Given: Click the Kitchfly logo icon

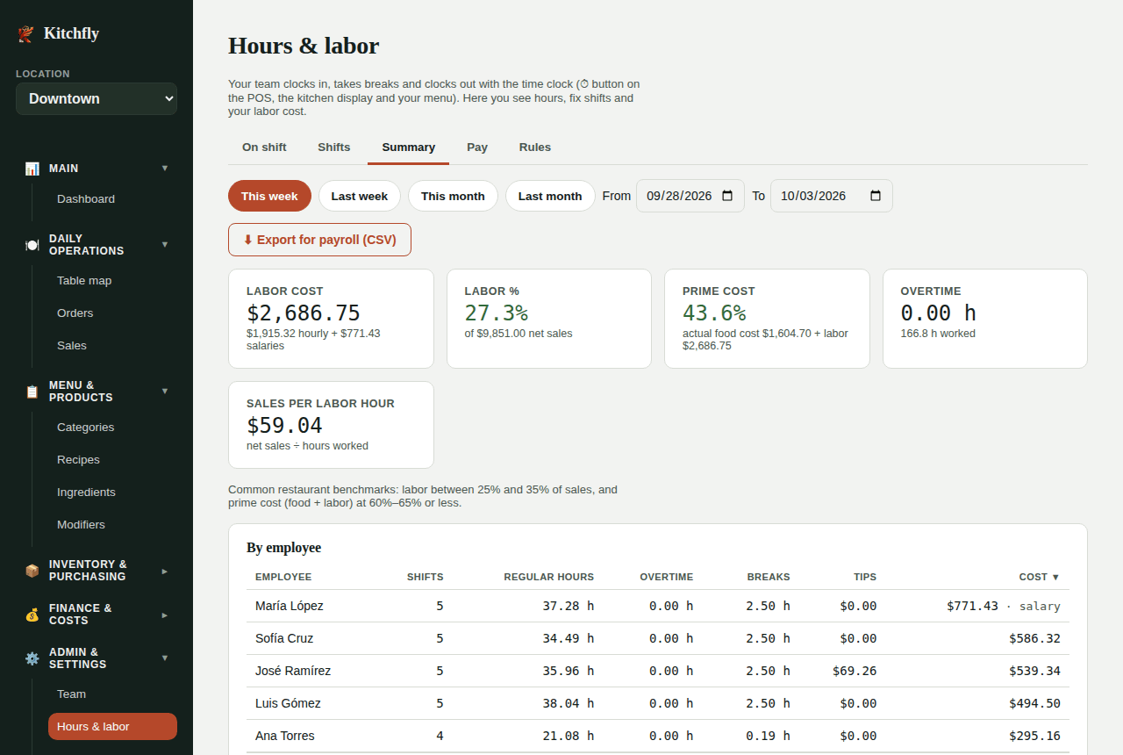Looking at the screenshot, I should [25, 34].
